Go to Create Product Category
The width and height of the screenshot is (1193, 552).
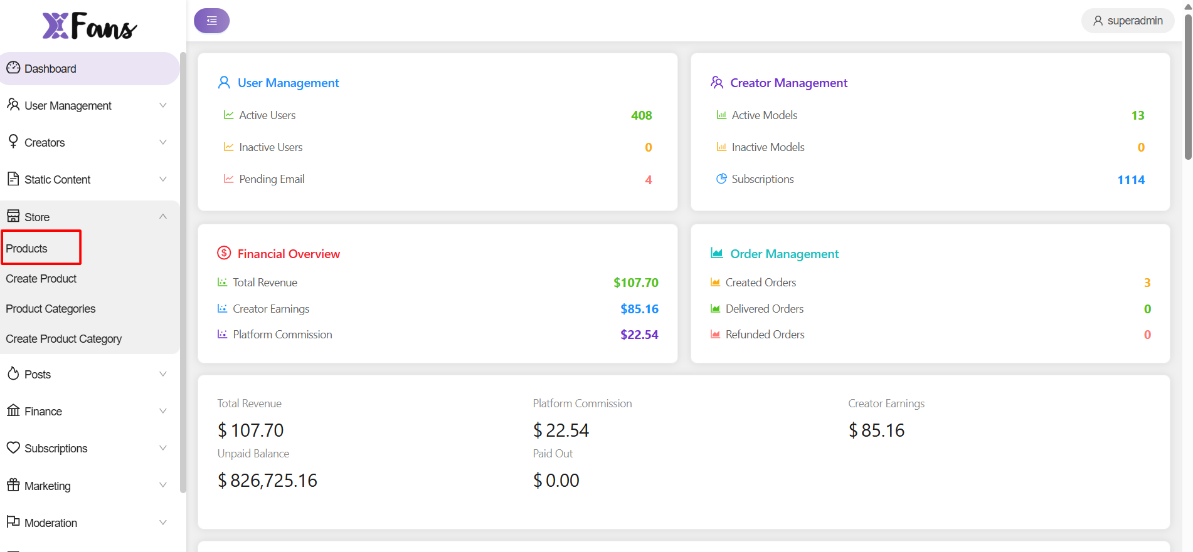pyautogui.click(x=64, y=339)
